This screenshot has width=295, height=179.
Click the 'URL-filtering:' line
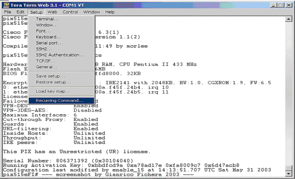tap(50, 128)
